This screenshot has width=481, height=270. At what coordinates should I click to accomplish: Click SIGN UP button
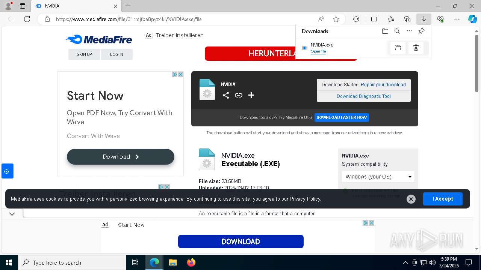point(84,54)
